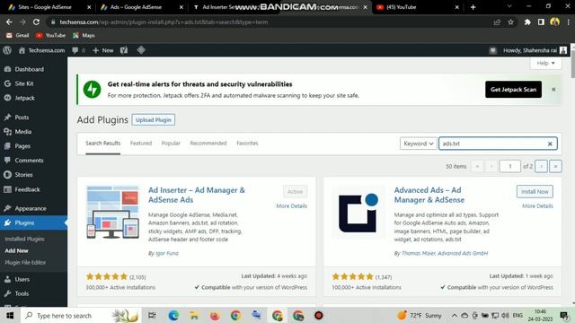Open Plugin File Editor submenu

click(25, 263)
